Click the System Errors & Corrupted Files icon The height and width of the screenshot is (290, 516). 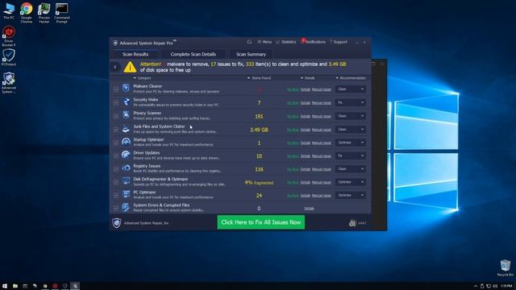pos(126,207)
